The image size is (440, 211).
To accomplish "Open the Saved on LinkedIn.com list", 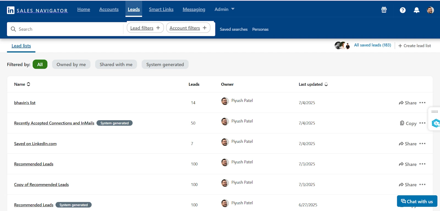I will pyautogui.click(x=35, y=144).
